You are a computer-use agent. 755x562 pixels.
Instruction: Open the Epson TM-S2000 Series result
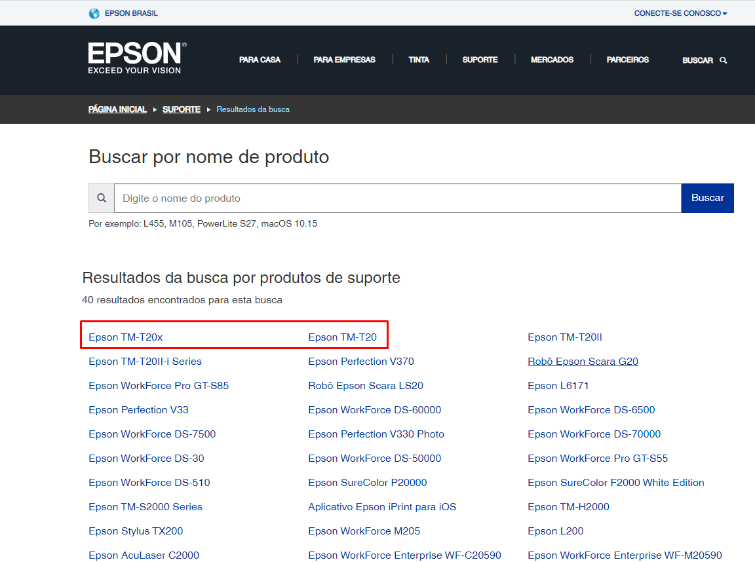point(145,507)
